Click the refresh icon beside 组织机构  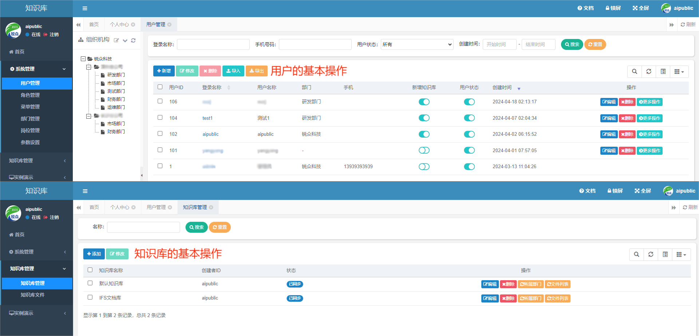pos(133,40)
